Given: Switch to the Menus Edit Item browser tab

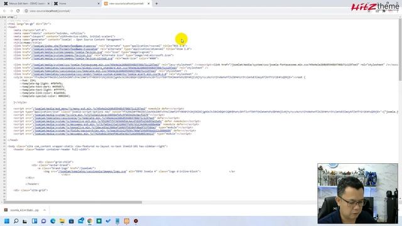Looking at the screenshot, I should 26,4.
